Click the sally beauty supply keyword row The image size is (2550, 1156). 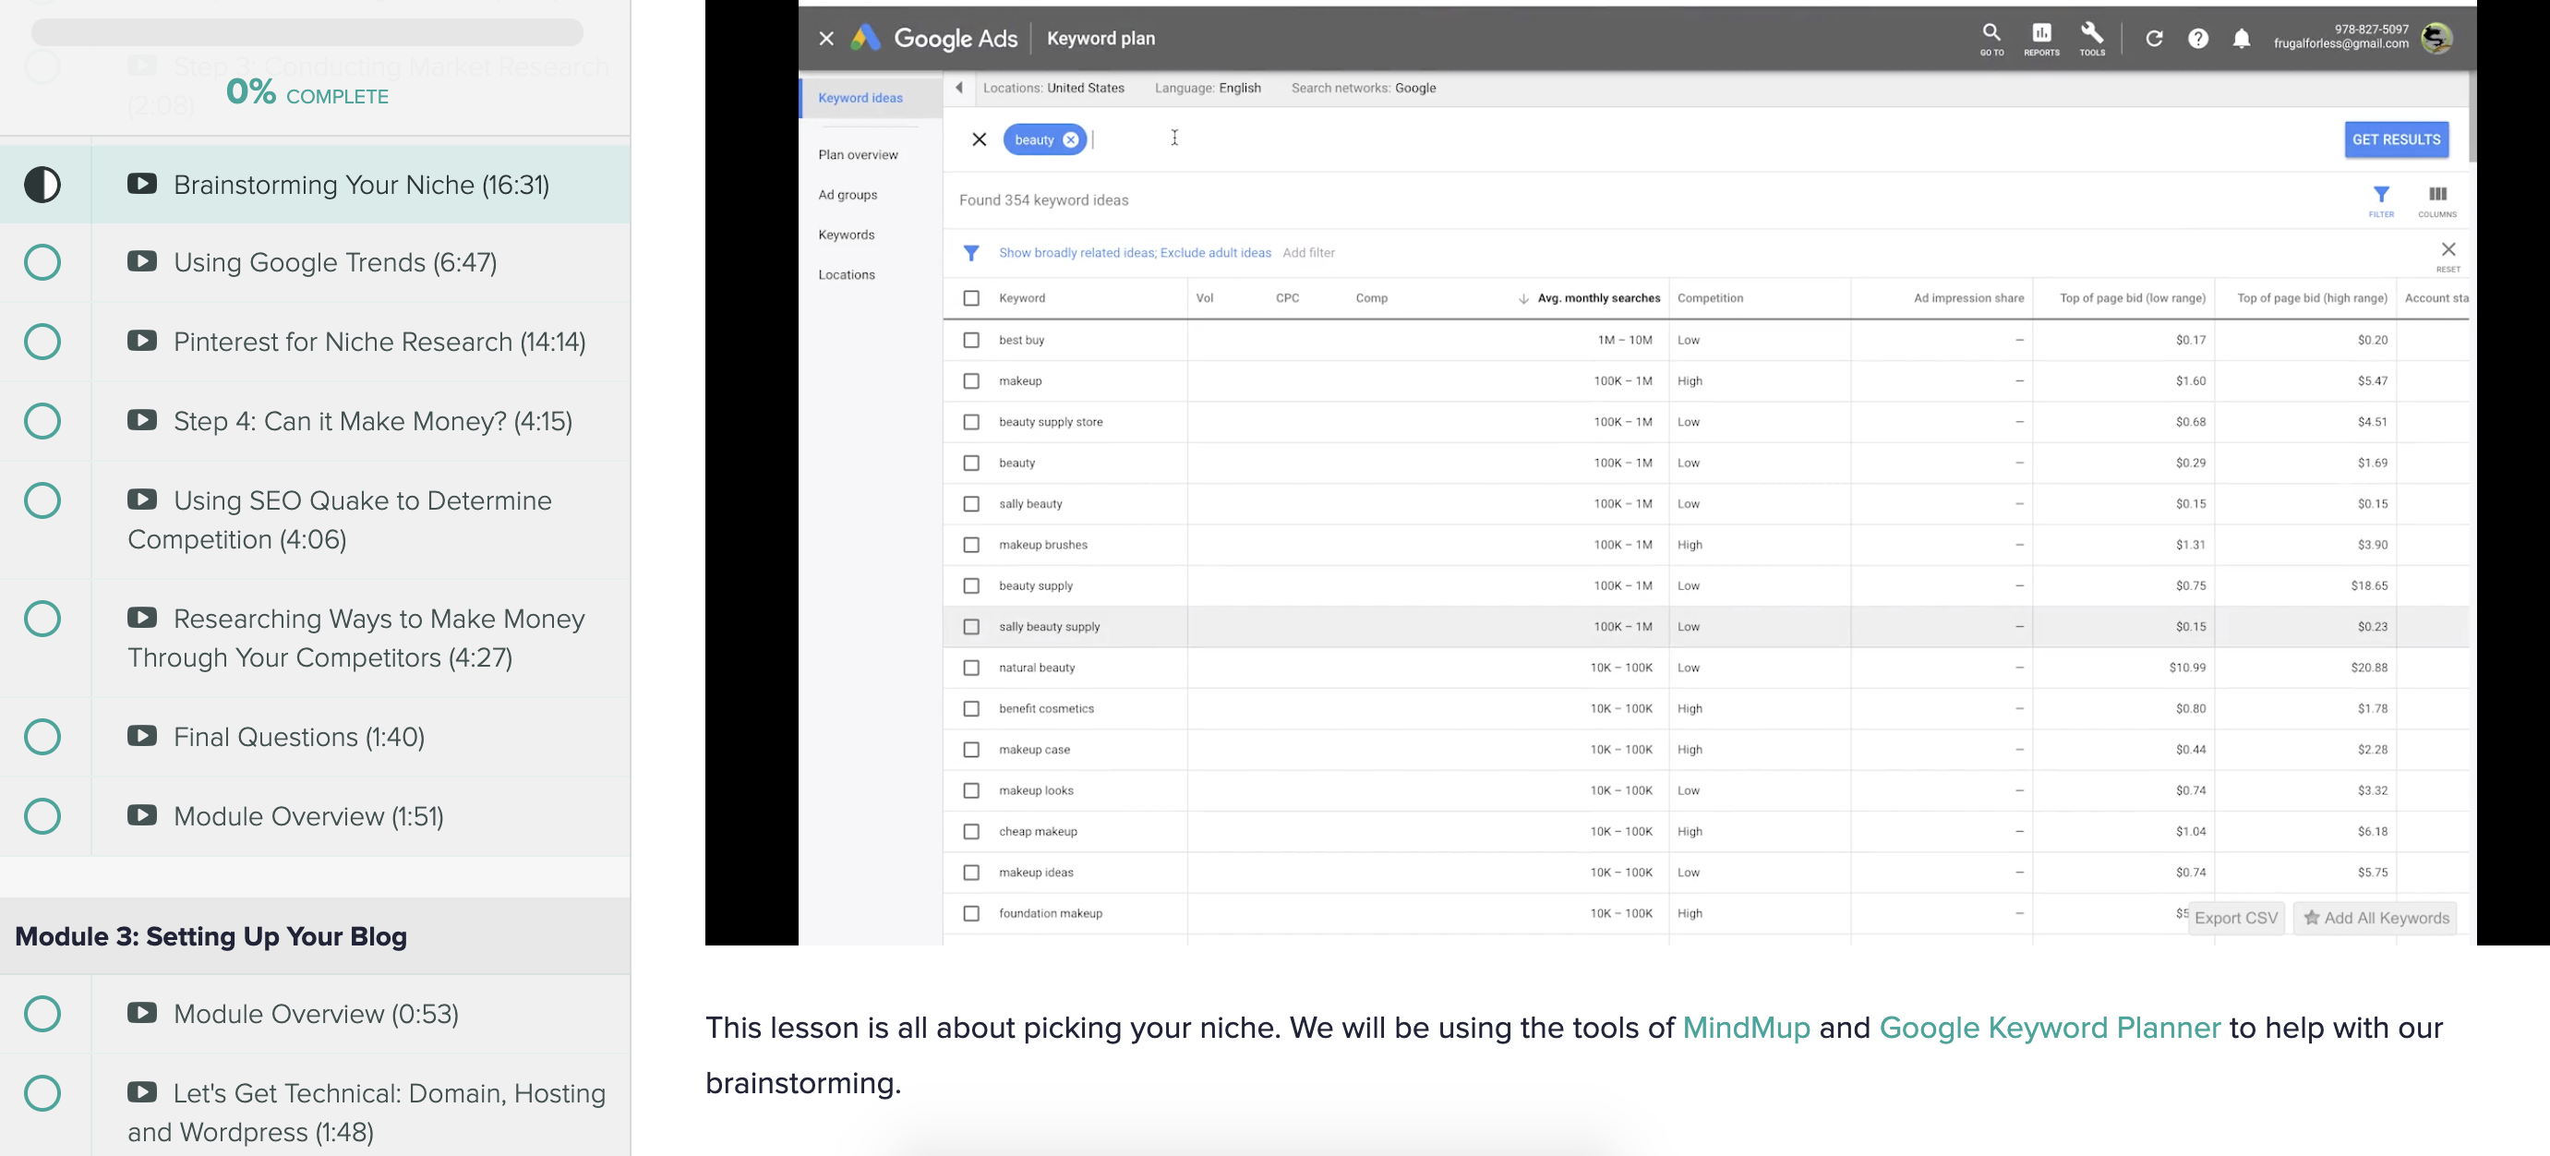point(1704,627)
